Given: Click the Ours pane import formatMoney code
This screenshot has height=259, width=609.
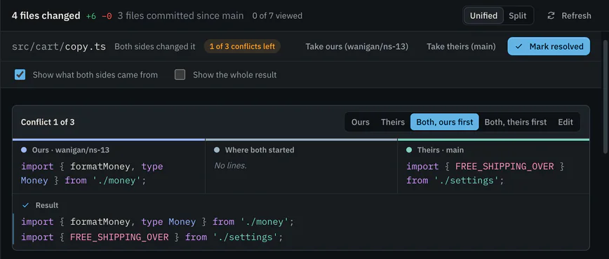Looking at the screenshot, I should tap(92, 174).
